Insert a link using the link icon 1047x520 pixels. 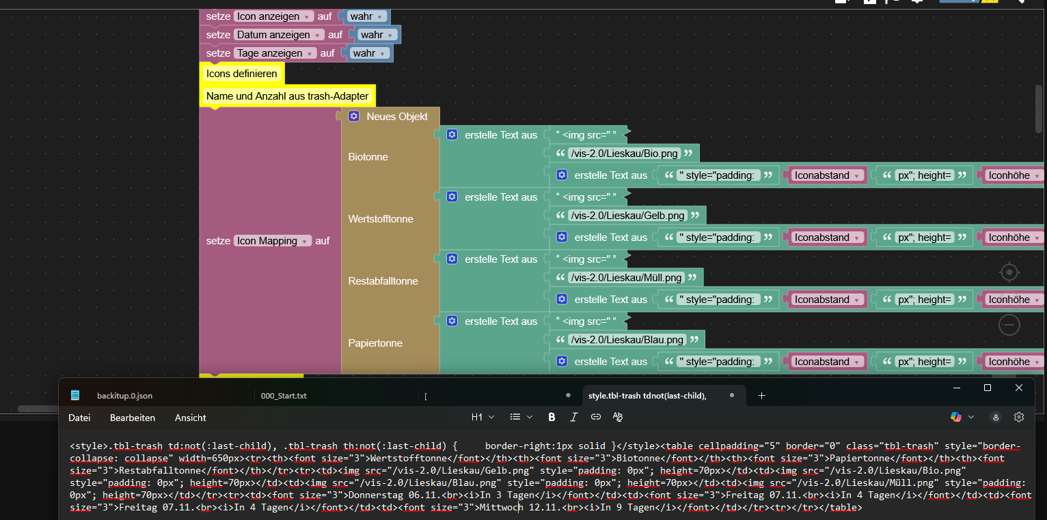point(595,417)
